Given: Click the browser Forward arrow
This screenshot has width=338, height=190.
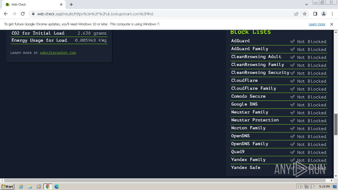Looking at the screenshot, I should [x=14, y=14].
